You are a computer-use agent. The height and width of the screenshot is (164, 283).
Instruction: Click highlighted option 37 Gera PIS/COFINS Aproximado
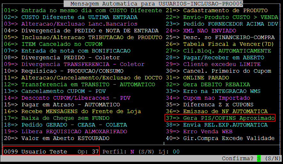(220, 118)
